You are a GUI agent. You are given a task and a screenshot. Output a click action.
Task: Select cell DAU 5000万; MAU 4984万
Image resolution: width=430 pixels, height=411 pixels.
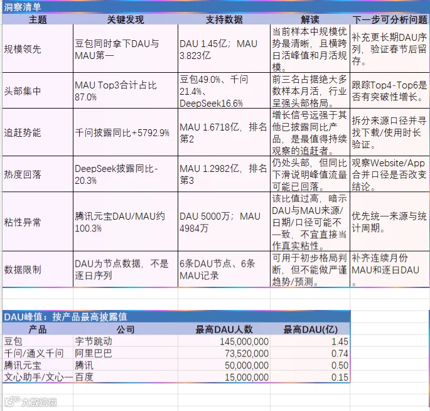(224, 222)
